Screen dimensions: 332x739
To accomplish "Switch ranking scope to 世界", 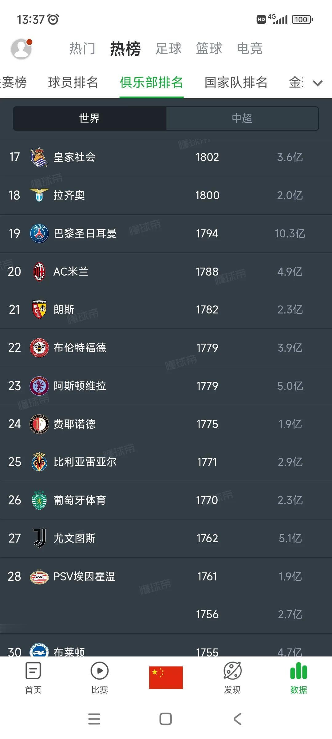I will coord(89,119).
